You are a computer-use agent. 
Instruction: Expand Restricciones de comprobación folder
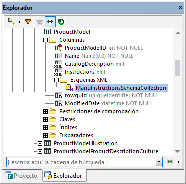click(x=45, y=111)
